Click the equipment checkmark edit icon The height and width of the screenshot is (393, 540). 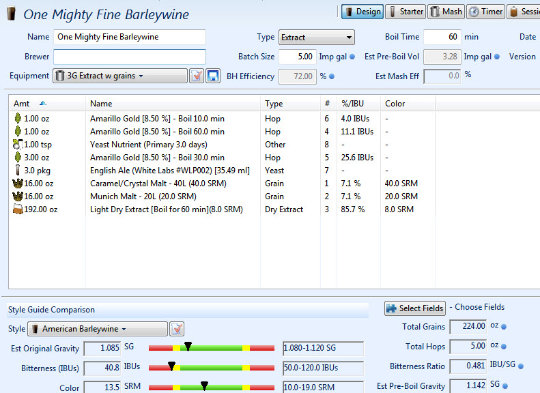[x=197, y=76]
